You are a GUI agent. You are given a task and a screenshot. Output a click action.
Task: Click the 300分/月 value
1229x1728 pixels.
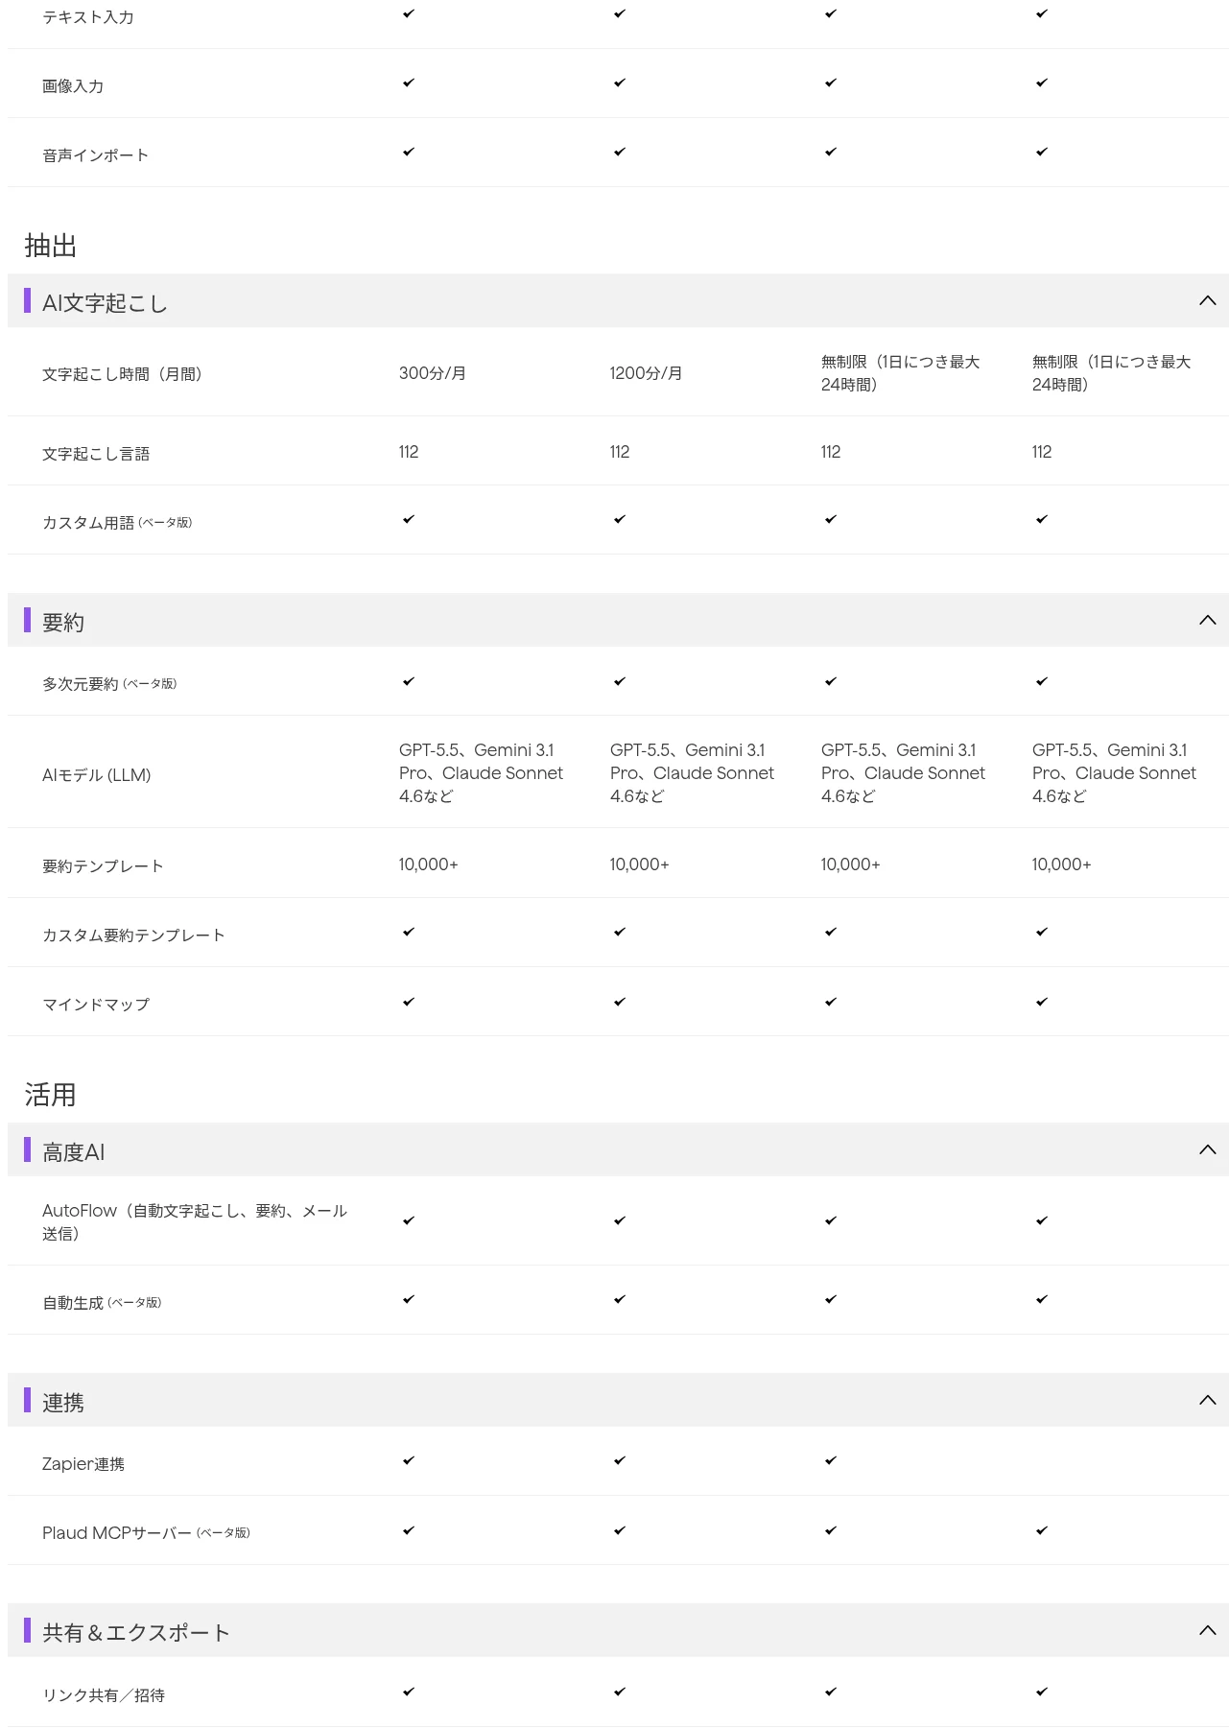pos(433,373)
